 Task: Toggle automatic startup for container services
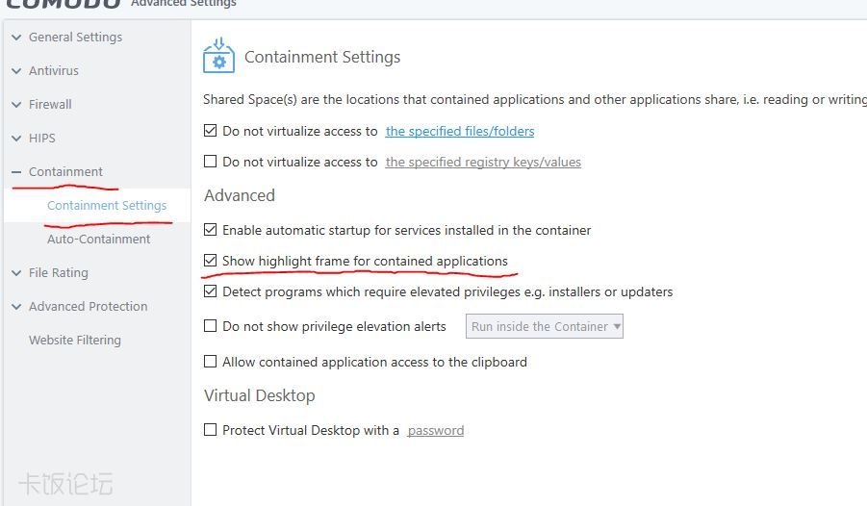pyautogui.click(x=211, y=230)
